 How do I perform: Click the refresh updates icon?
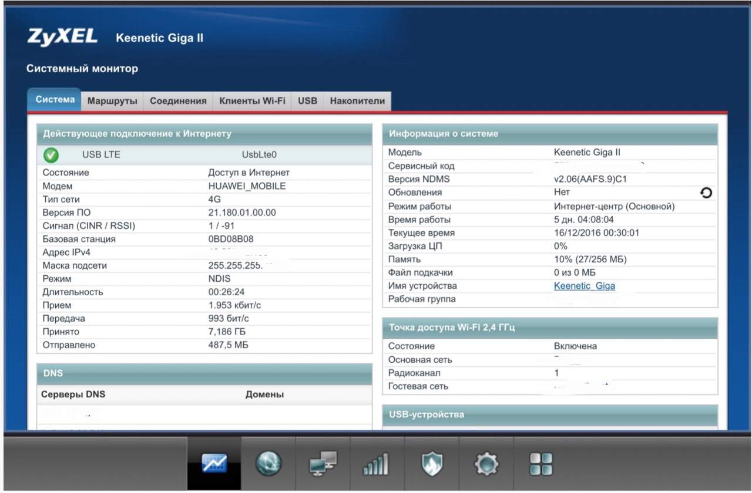pos(706,193)
